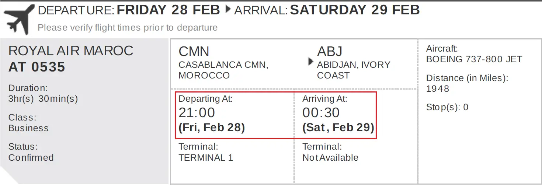The height and width of the screenshot is (185, 542).
Task: Select the departure date FRIDAY 28 FEB
Action: point(168,10)
